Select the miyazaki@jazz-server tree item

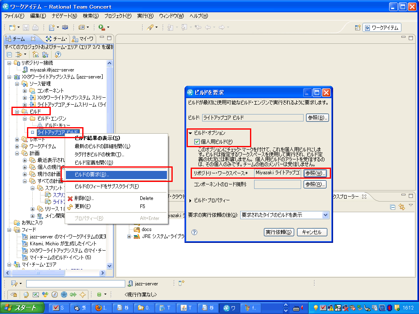[52, 70]
